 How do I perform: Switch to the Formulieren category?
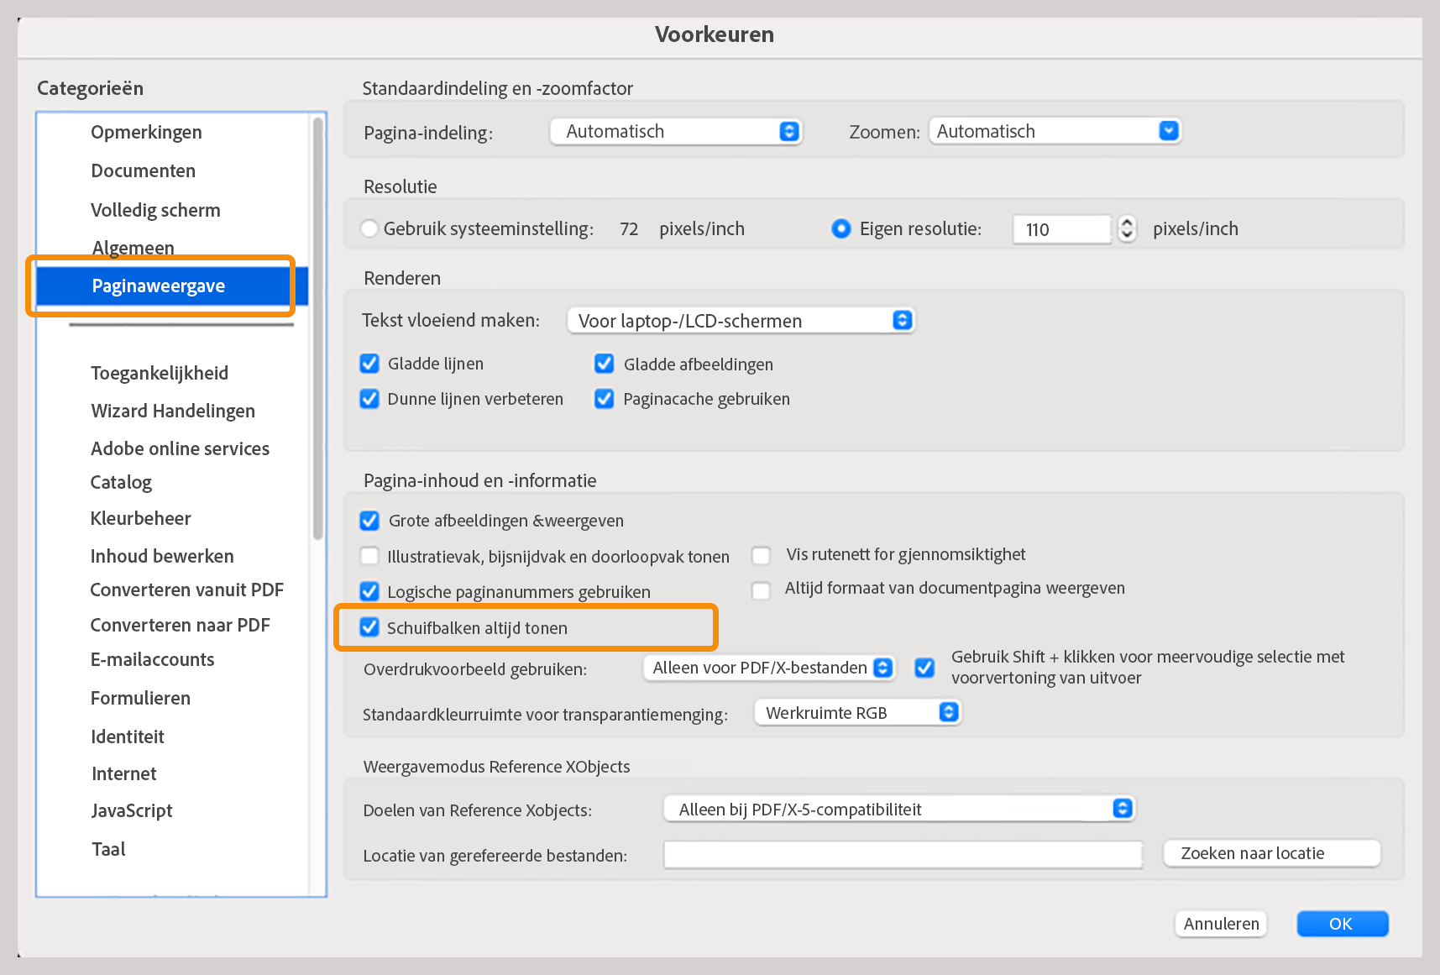140,698
